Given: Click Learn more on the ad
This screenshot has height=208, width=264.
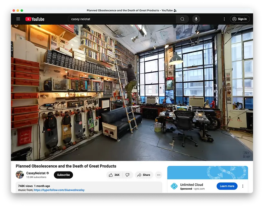Looking at the screenshot, I should click(x=227, y=186).
